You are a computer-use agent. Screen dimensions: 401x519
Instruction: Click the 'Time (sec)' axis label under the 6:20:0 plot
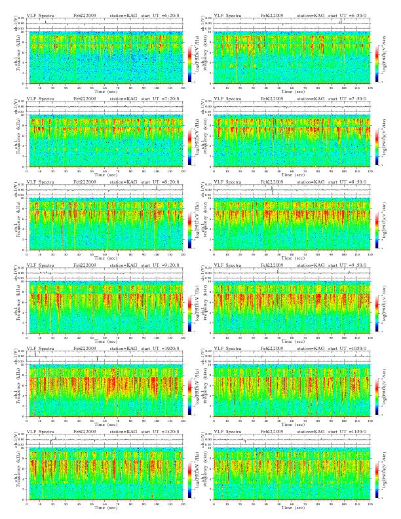106,91
